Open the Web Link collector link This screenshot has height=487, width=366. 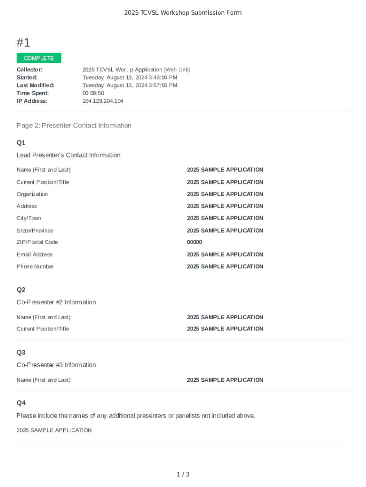coord(177,69)
